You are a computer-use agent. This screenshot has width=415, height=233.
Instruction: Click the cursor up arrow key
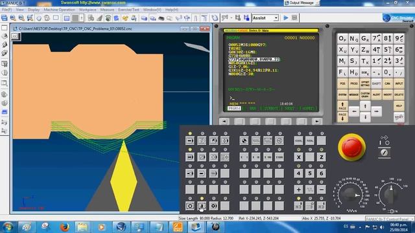pyautogui.click(x=365, y=106)
